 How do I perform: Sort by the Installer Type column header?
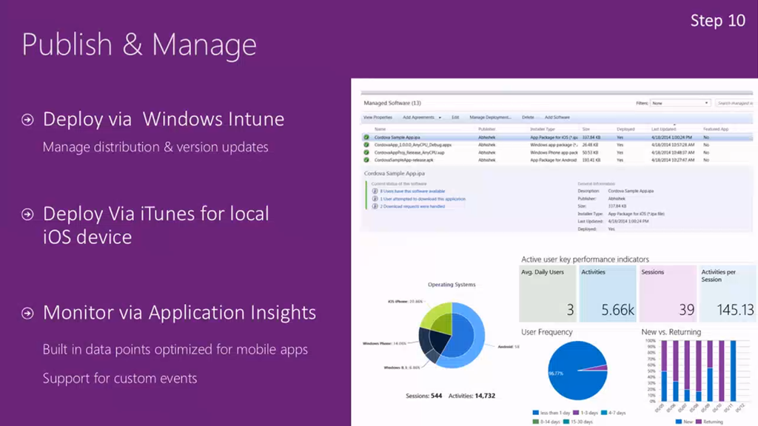(543, 129)
